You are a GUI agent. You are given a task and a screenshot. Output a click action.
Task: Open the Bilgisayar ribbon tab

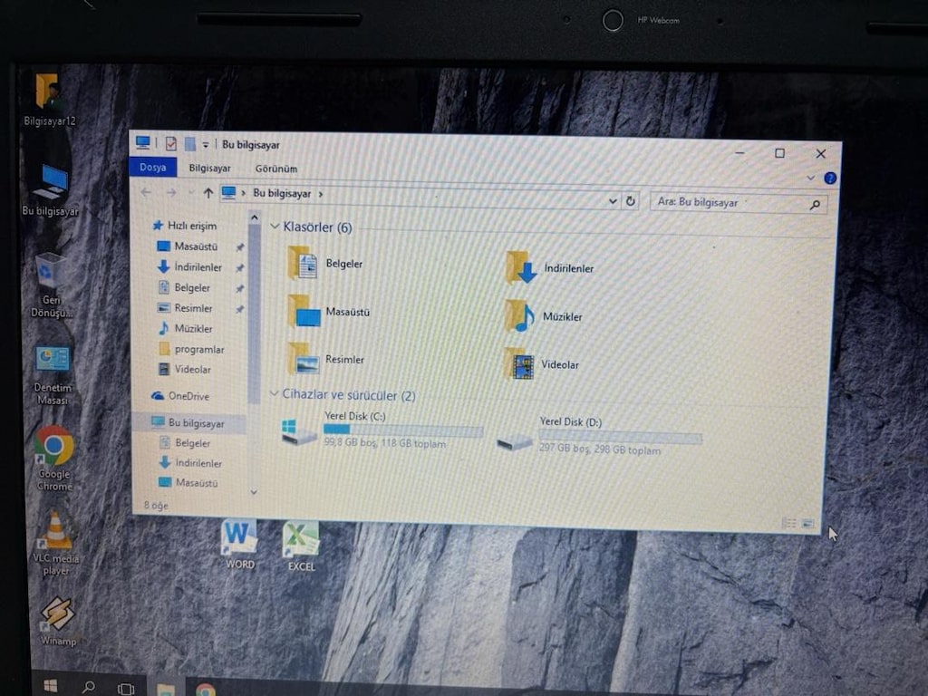click(x=209, y=168)
